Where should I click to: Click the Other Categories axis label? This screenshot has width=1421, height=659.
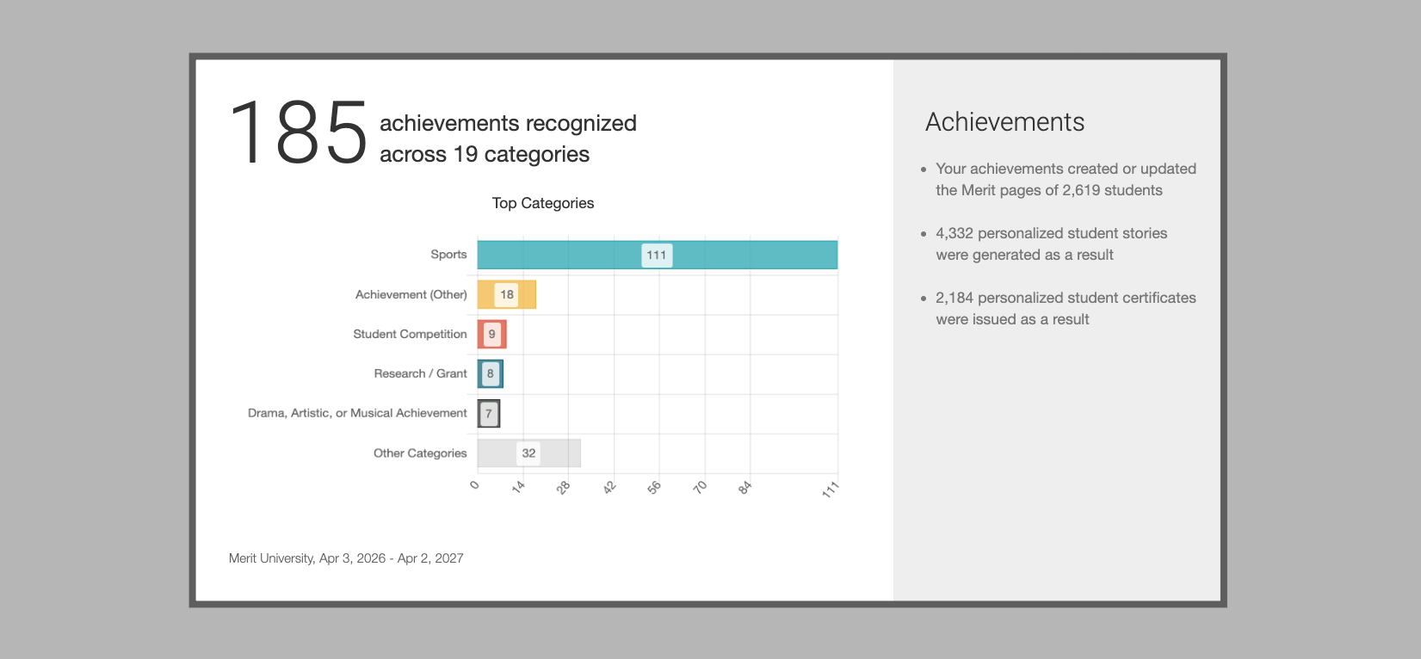(420, 453)
